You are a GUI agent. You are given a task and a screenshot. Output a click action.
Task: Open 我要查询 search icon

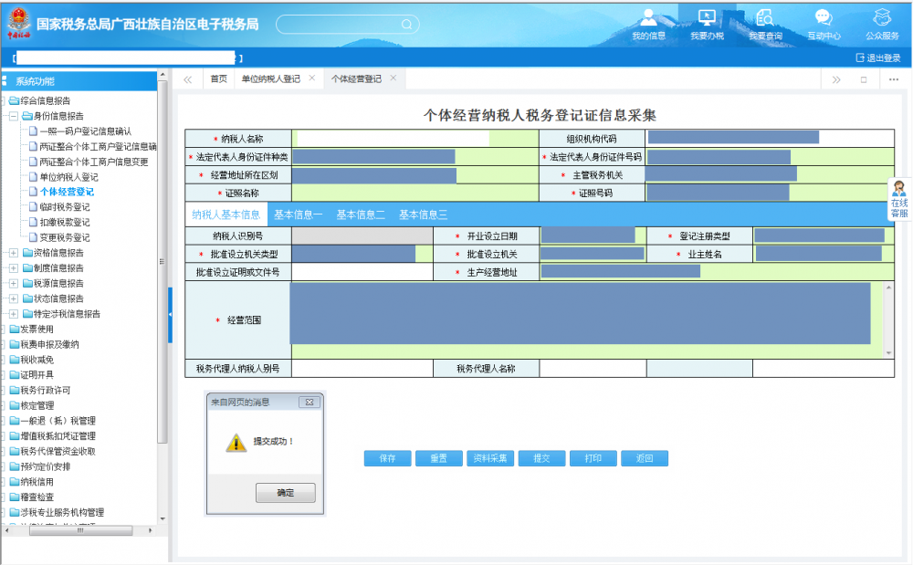(x=765, y=24)
